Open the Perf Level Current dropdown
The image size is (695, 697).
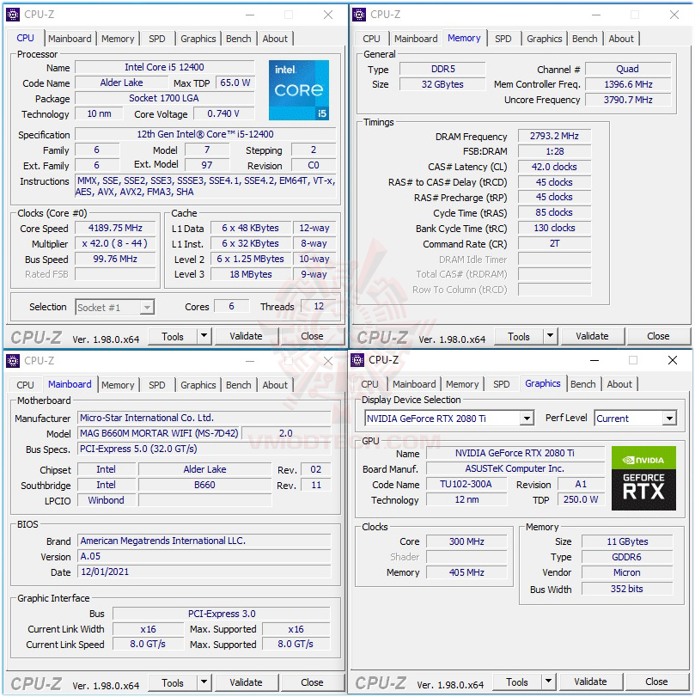click(x=667, y=418)
